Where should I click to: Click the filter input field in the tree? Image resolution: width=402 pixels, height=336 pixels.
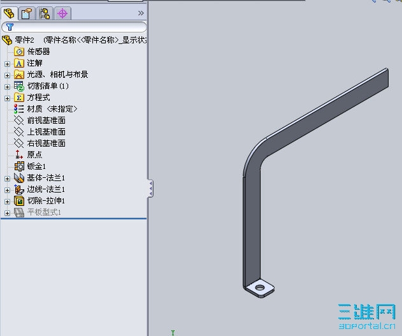click(x=74, y=27)
